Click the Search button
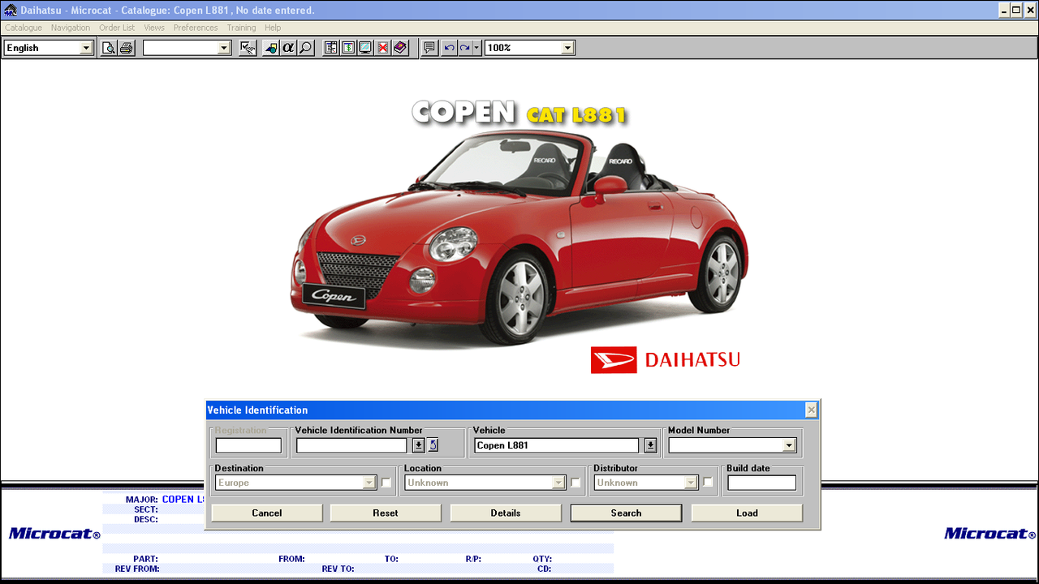The width and height of the screenshot is (1039, 584). pyautogui.click(x=626, y=513)
